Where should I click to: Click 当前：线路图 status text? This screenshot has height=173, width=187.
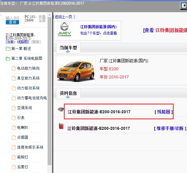click(17, 42)
